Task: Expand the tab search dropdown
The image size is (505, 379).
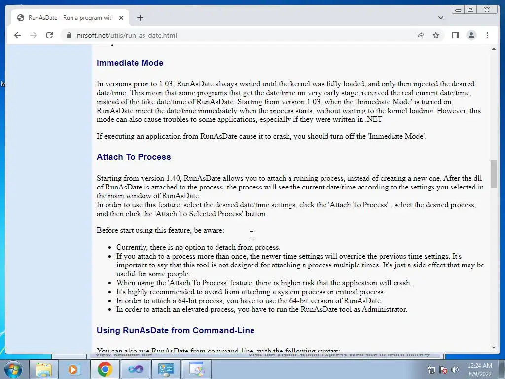Action: [440, 18]
